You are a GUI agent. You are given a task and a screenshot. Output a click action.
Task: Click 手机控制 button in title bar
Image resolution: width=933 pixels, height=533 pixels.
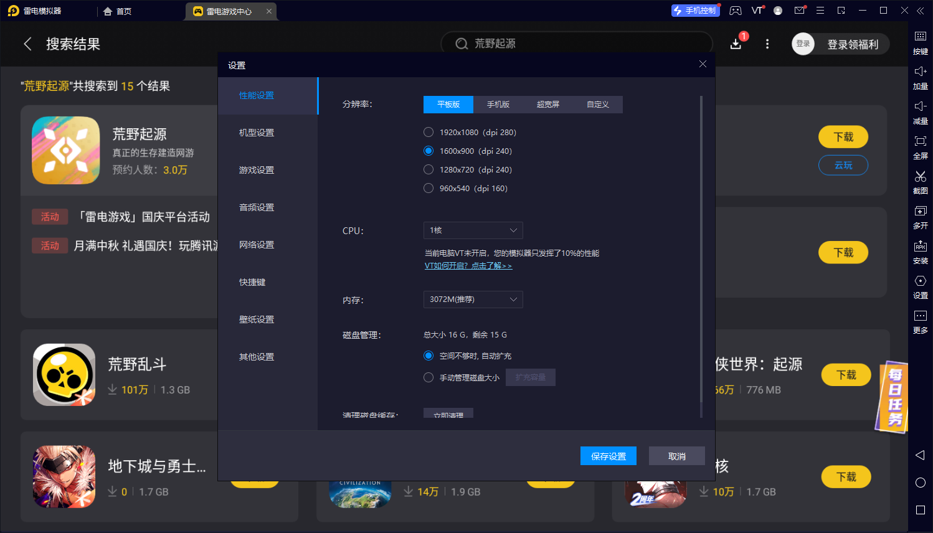click(x=695, y=11)
